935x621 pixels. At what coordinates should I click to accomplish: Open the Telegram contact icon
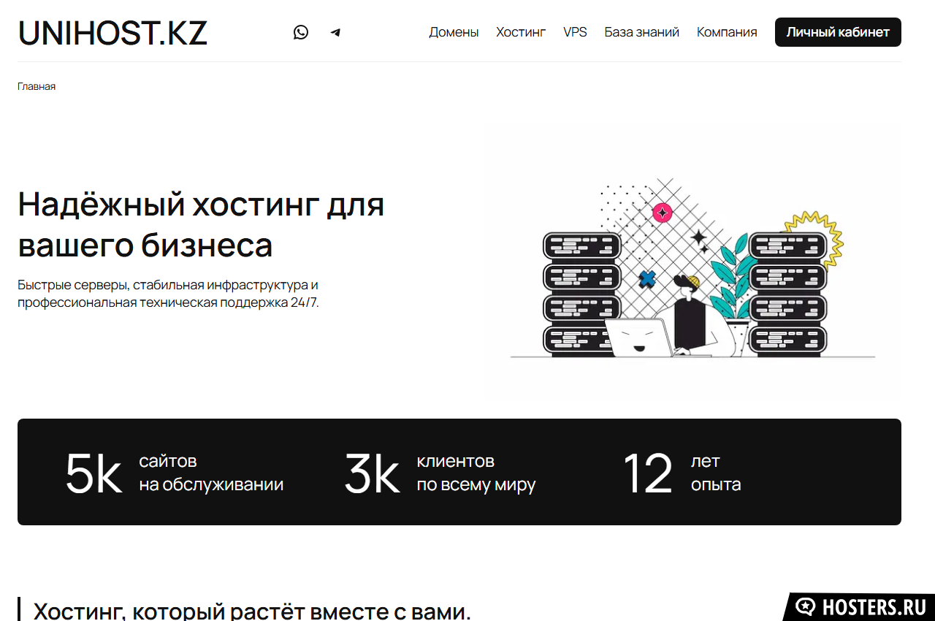click(x=335, y=32)
